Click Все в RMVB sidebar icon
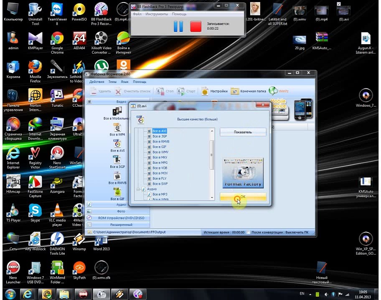381x300 pixels. click(117, 178)
